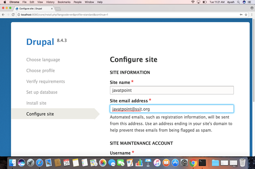Open Numbers bar chart icon in dock

(139, 163)
